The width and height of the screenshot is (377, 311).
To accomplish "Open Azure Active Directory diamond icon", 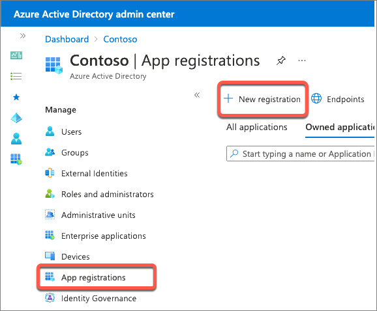I will 16,118.
